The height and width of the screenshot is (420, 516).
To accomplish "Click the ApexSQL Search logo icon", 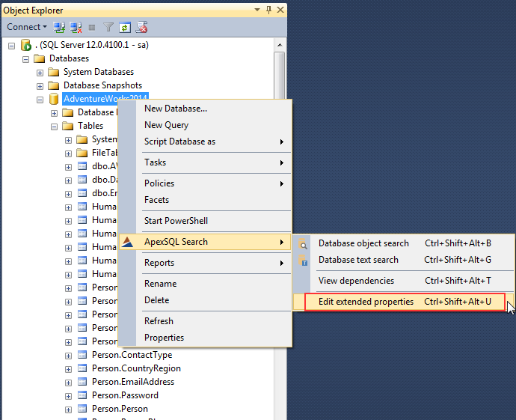I will tap(127, 242).
